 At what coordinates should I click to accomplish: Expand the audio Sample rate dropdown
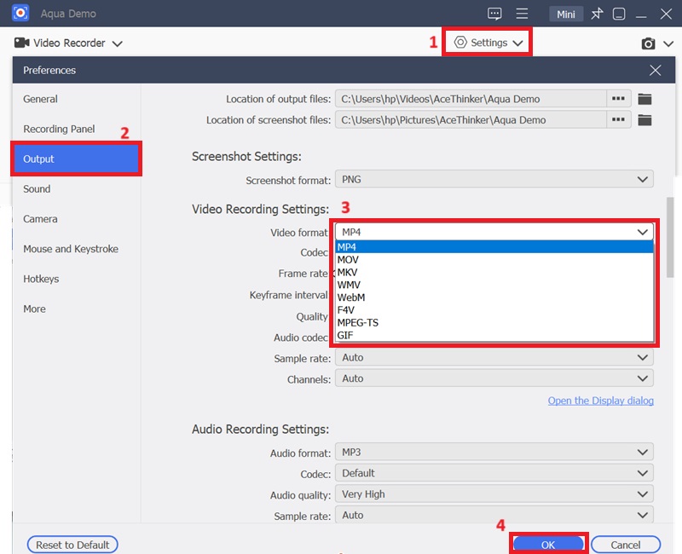(494, 515)
